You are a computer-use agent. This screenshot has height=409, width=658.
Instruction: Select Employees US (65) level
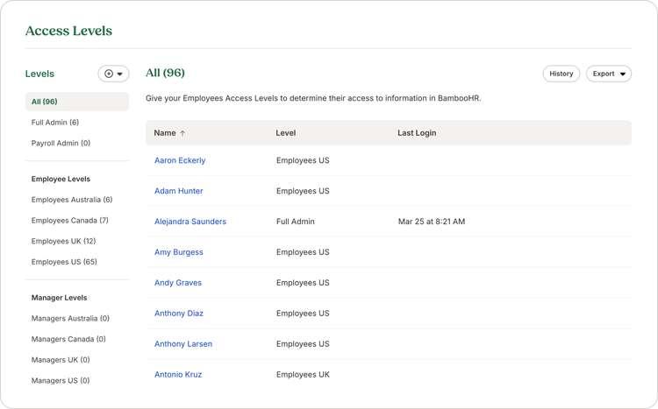point(64,262)
